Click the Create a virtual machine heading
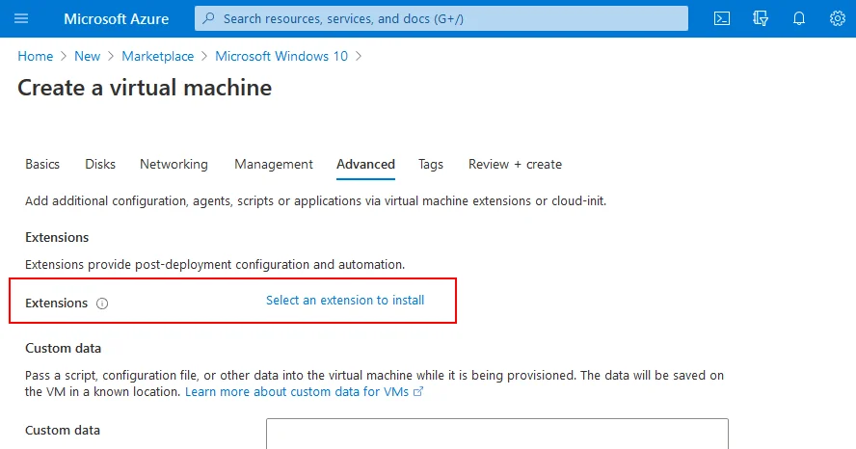Viewport: 856px width, 449px height. (x=145, y=88)
